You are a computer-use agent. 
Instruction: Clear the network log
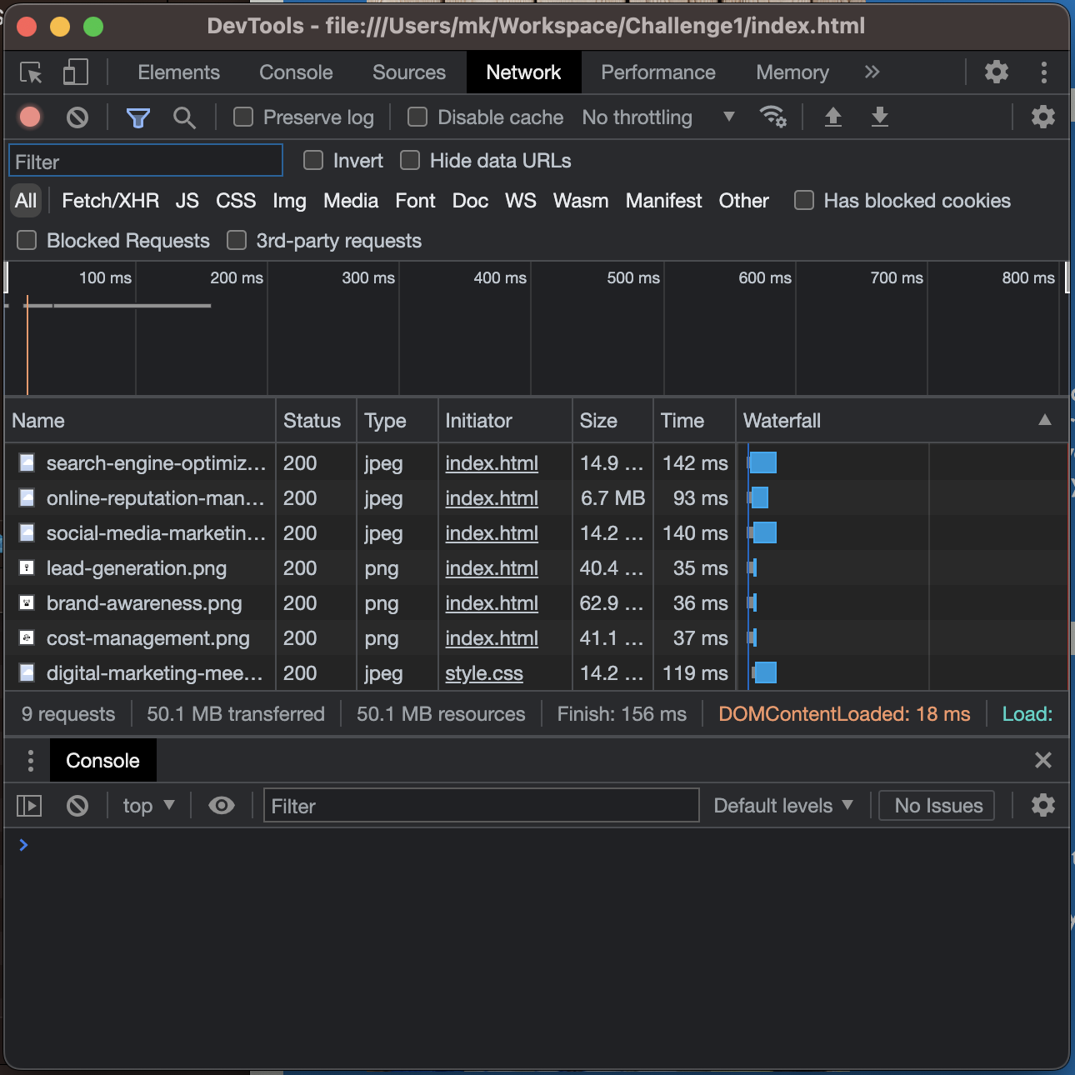77,117
